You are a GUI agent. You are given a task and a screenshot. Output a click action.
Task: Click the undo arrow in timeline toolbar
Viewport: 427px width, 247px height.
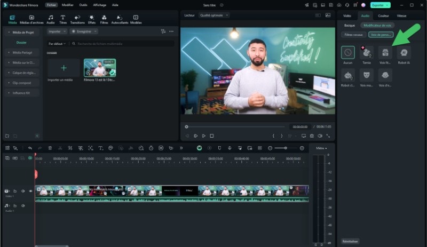tap(30, 148)
